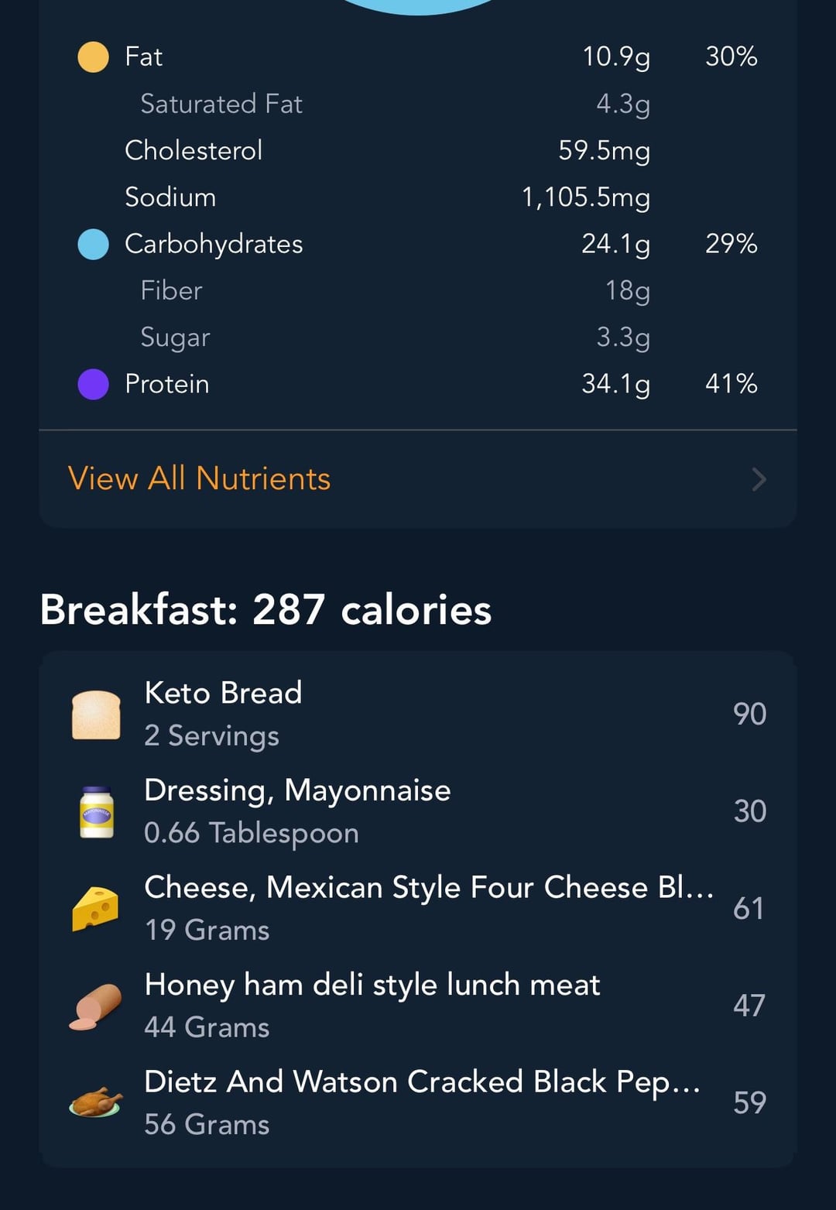The width and height of the screenshot is (836, 1210).
Task: Click the yellow Fat color dot
Action: point(94,57)
